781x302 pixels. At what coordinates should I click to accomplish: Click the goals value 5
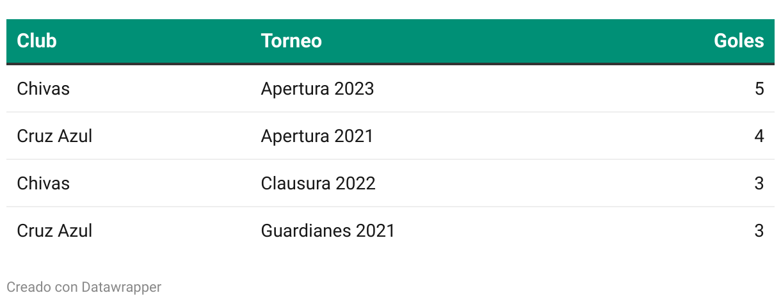(x=759, y=88)
